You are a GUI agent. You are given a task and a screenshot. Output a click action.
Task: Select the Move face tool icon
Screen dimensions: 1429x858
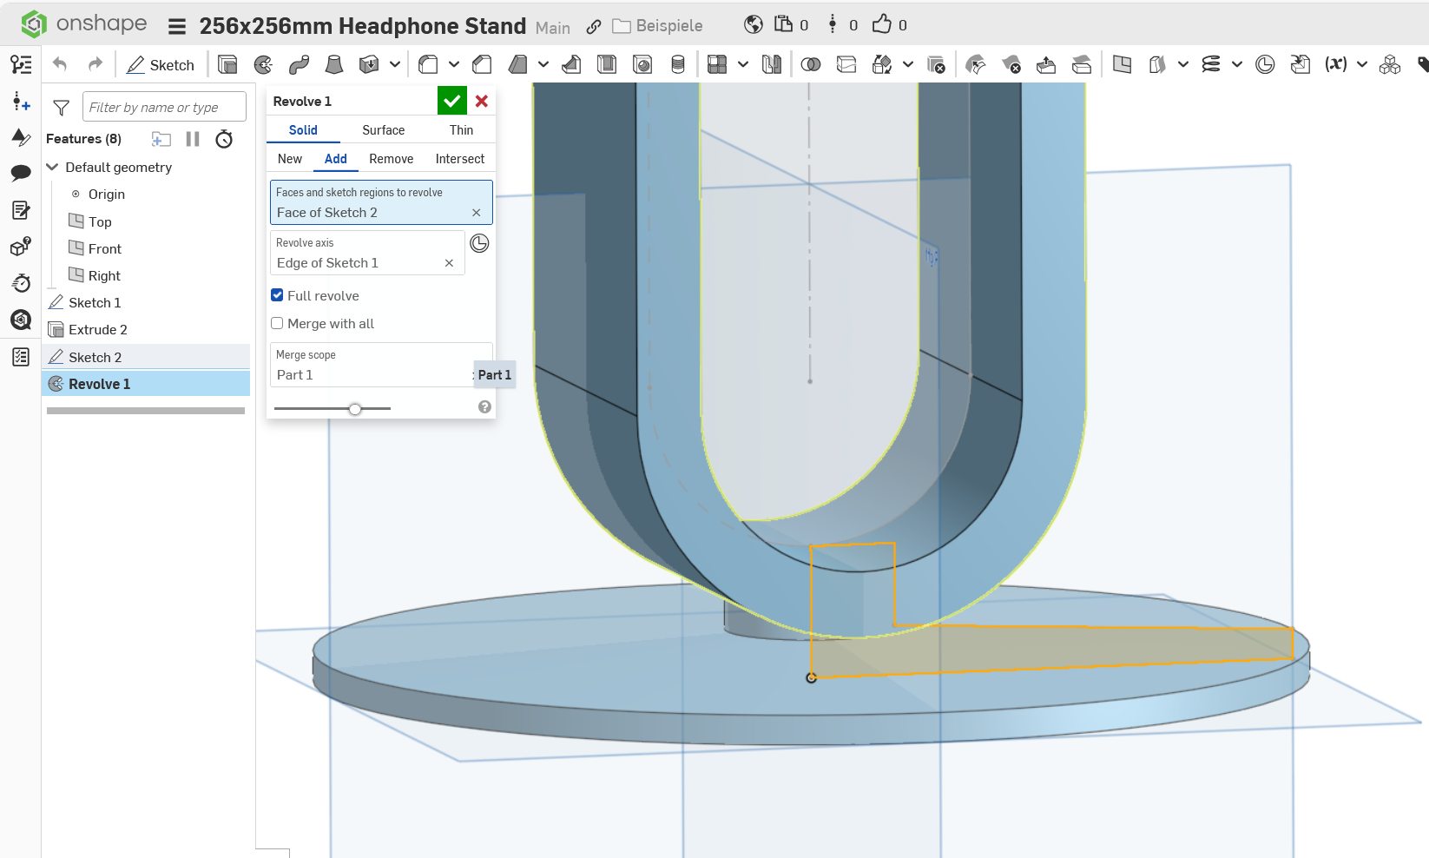pos(1046,64)
